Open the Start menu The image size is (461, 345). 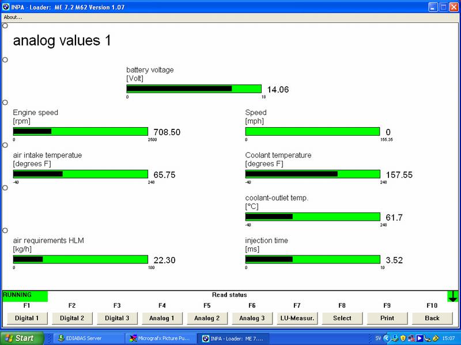[x=18, y=338]
